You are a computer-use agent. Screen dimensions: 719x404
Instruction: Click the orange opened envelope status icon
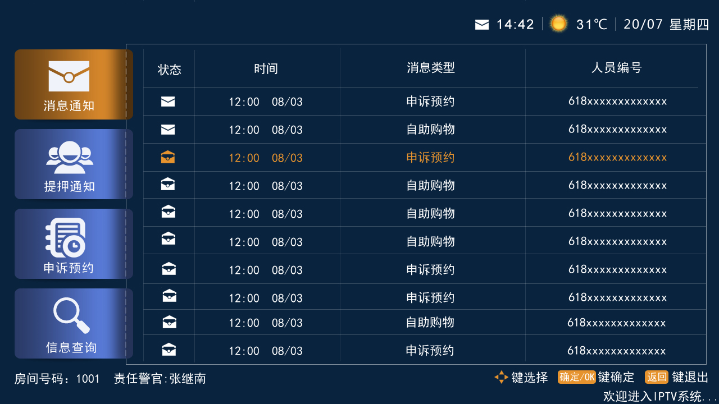point(167,158)
